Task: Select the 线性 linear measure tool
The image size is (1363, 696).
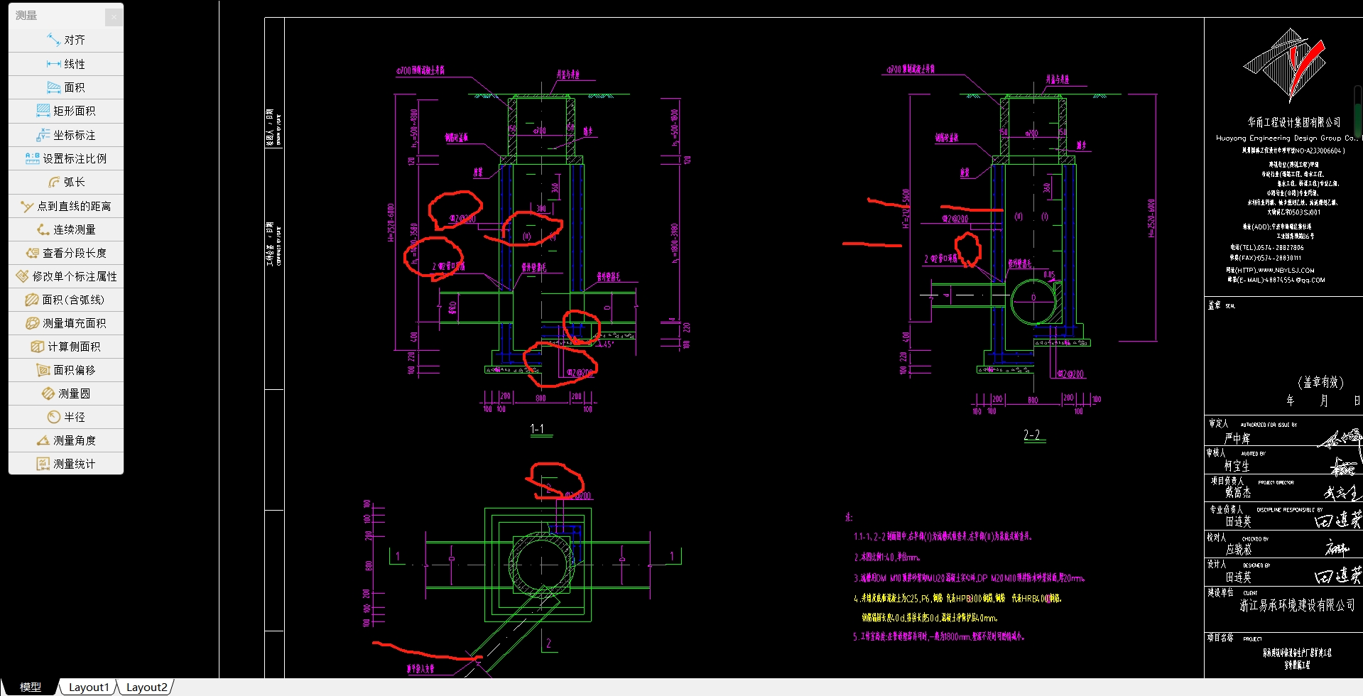Action: tap(66, 64)
